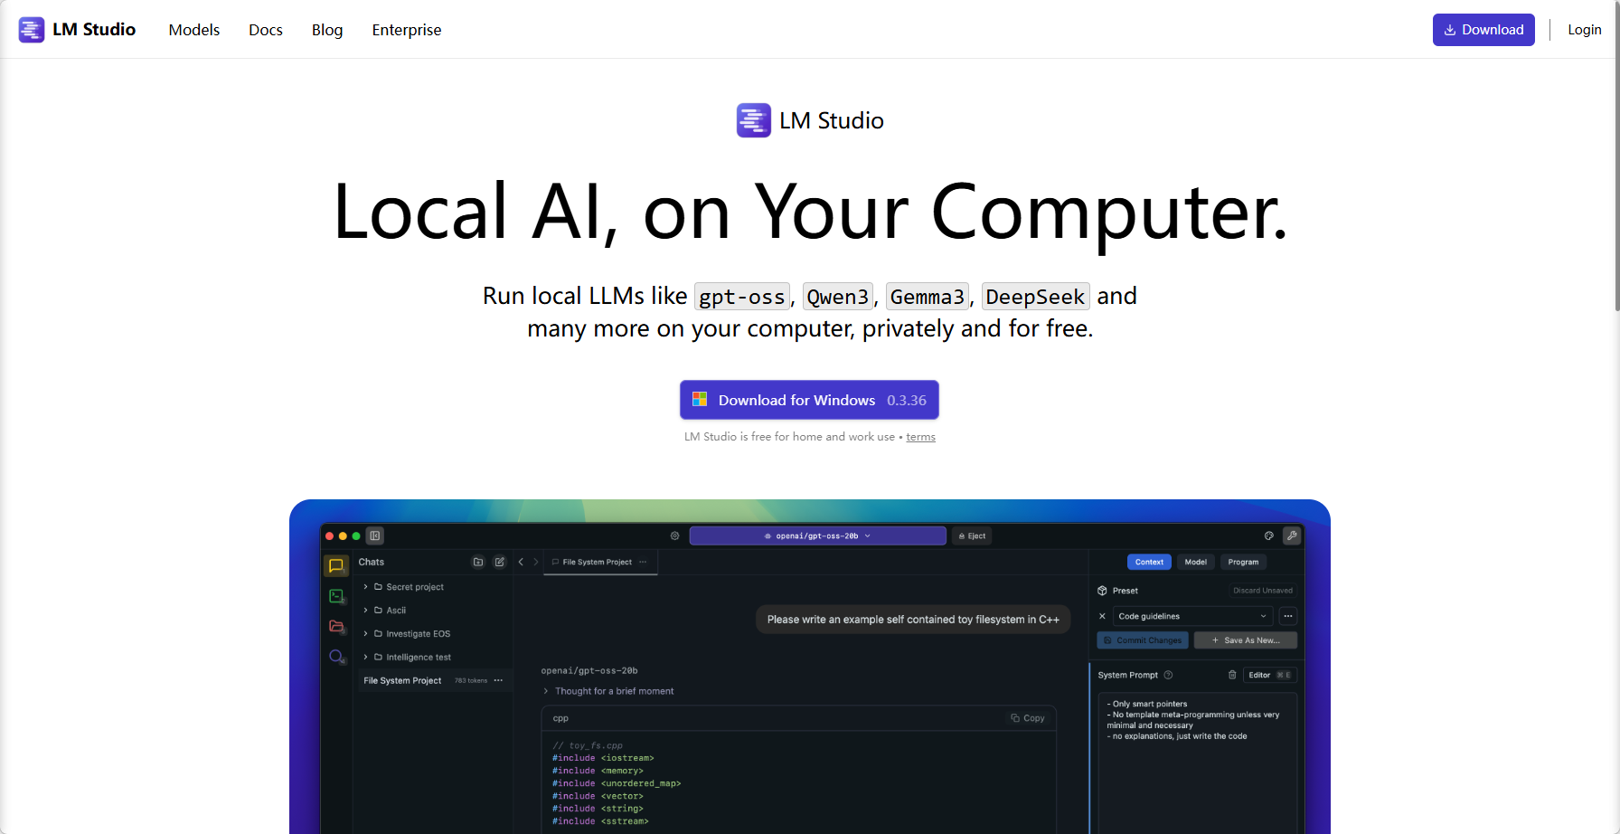Screen dimensions: 1620x834
Task: Delete the system prompt with trash icon
Action: tap(1232, 675)
